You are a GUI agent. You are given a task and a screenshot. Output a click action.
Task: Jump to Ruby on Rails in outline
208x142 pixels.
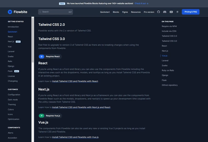(168, 70)
